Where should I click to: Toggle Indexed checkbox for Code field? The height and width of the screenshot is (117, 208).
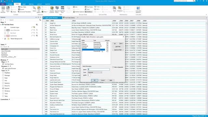click(108, 43)
